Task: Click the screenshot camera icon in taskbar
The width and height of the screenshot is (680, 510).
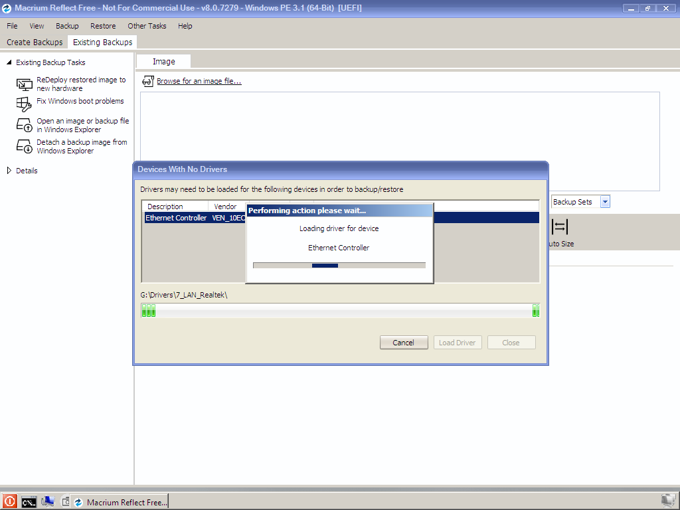Action: (66, 502)
